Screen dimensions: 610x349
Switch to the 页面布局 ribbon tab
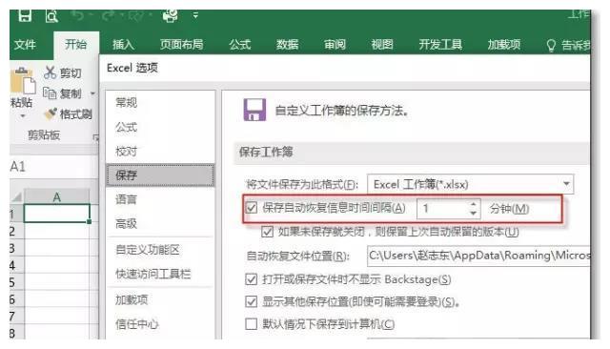(182, 45)
